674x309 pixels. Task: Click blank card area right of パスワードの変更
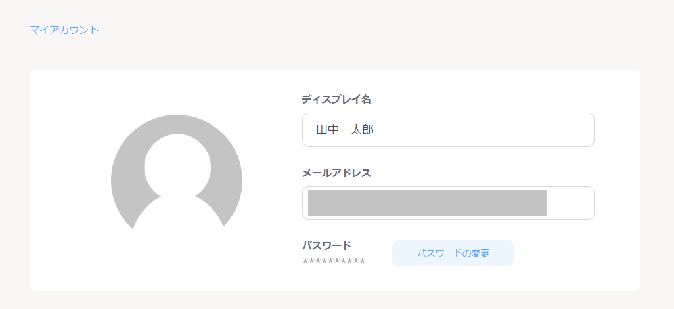coord(578,253)
